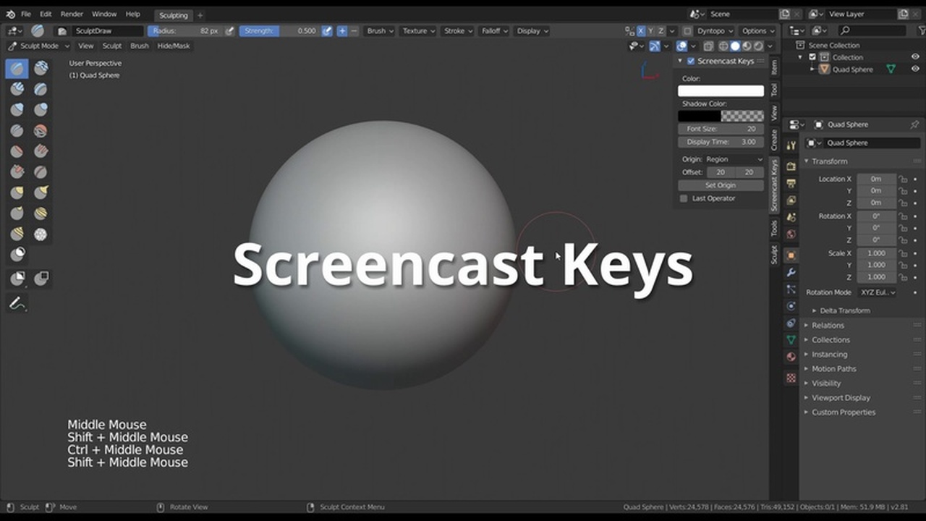Open the Falloff dropdown

point(495,31)
